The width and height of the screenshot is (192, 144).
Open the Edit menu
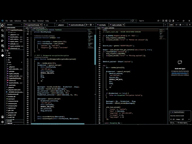click(x=11, y=21)
